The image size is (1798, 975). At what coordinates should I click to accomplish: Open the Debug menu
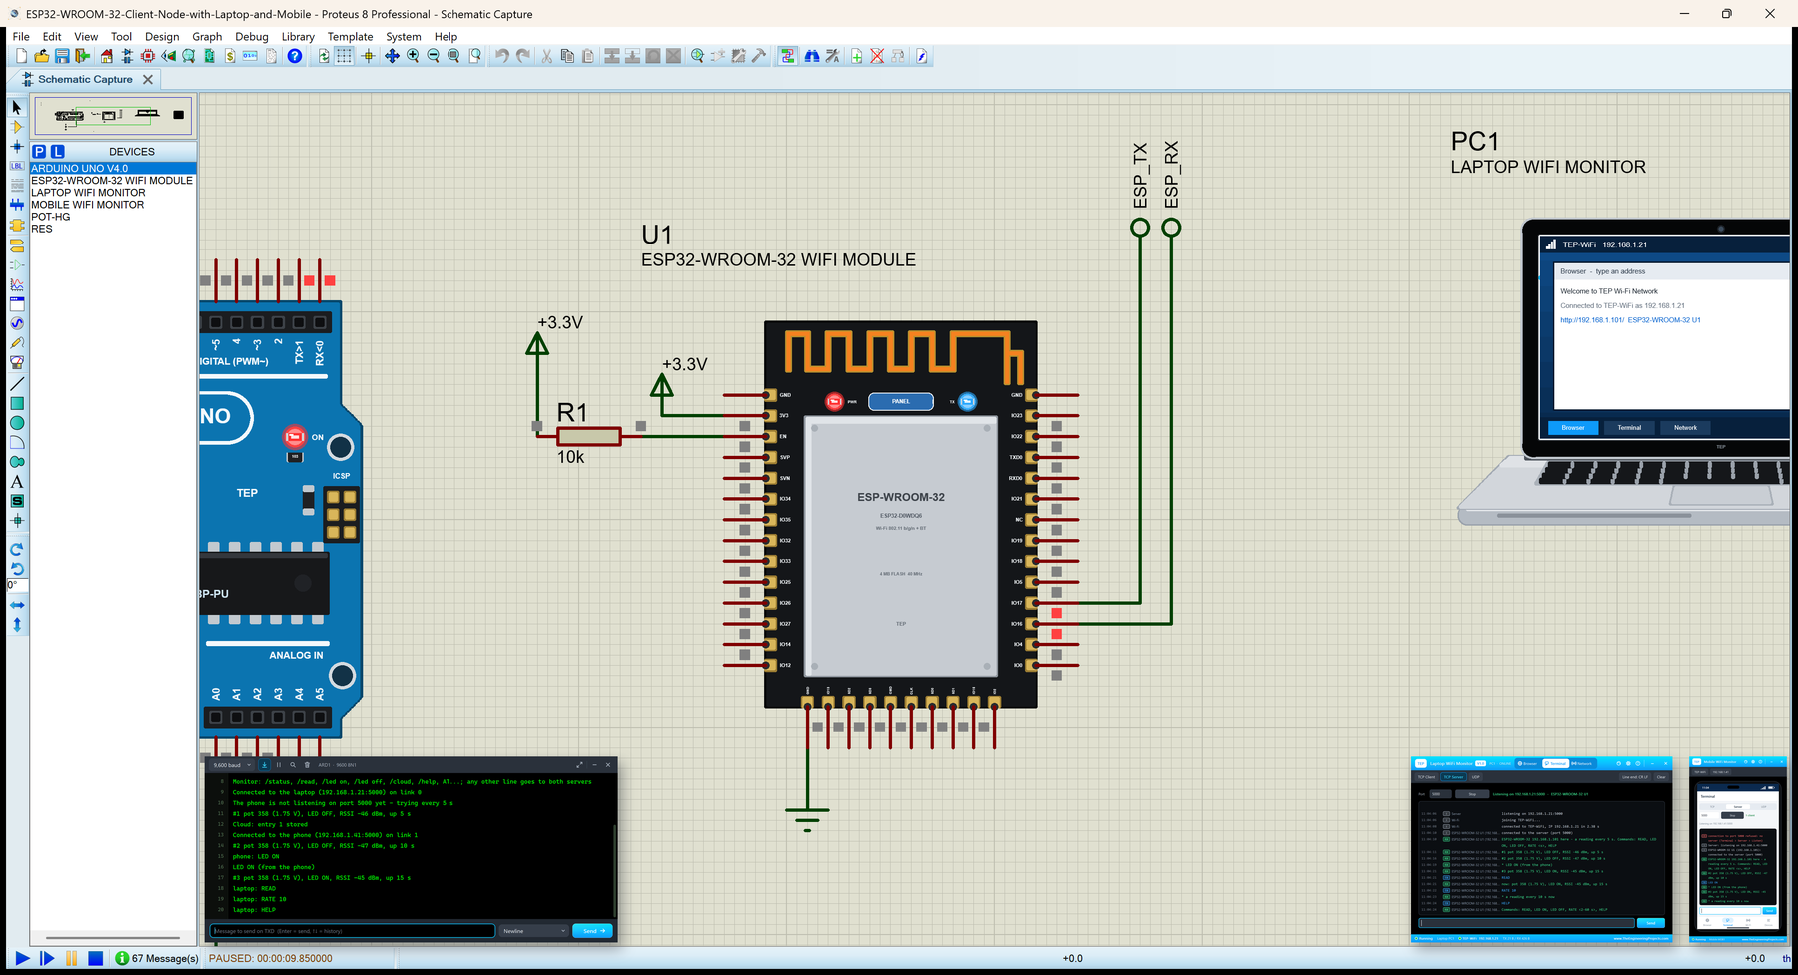(x=252, y=36)
